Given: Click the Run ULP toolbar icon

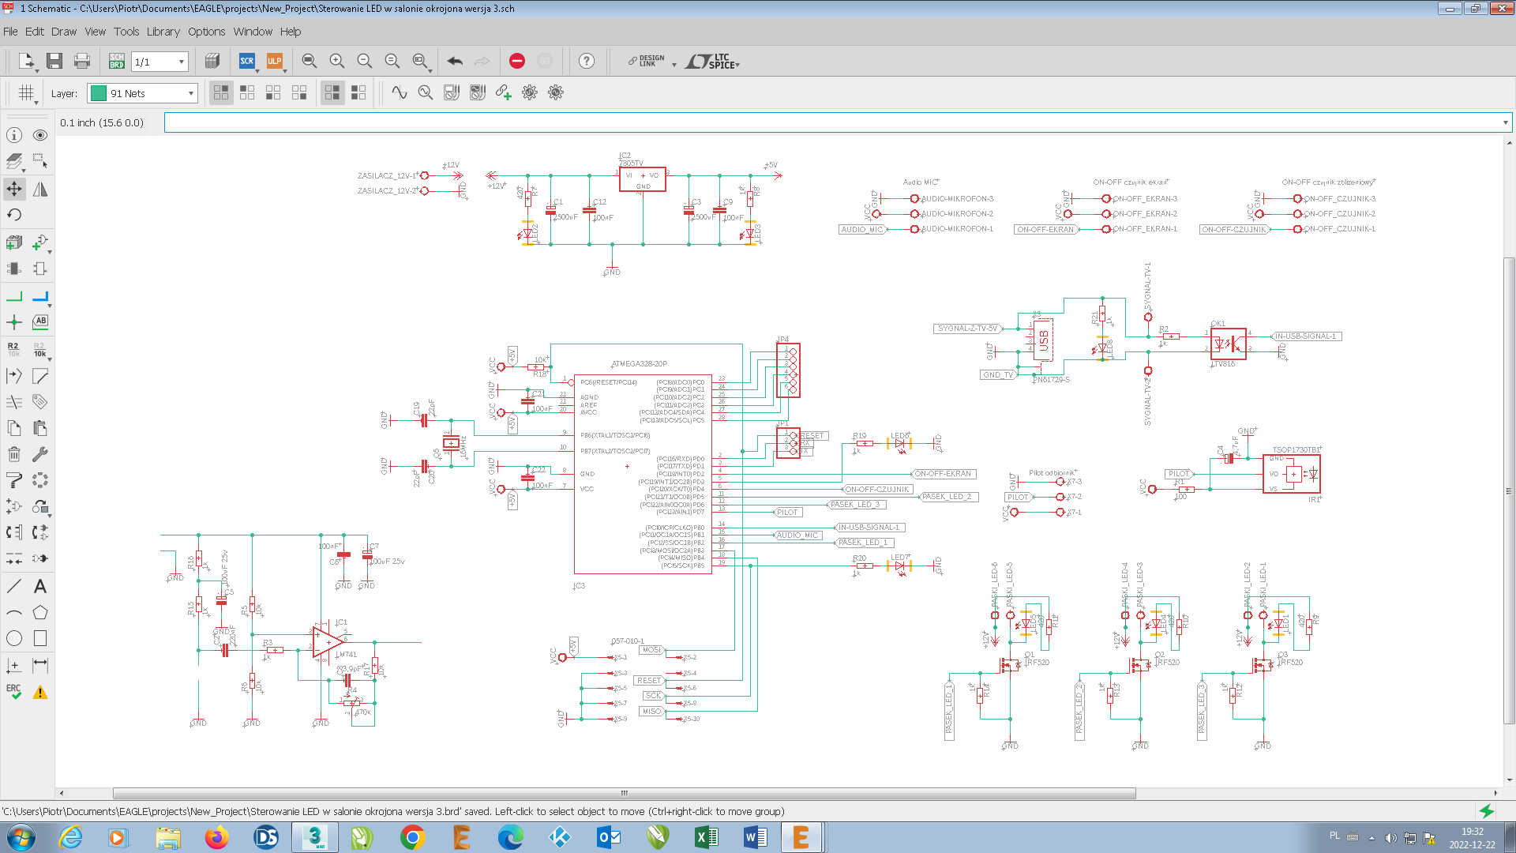Looking at the screenshot, I should point(274,61).
